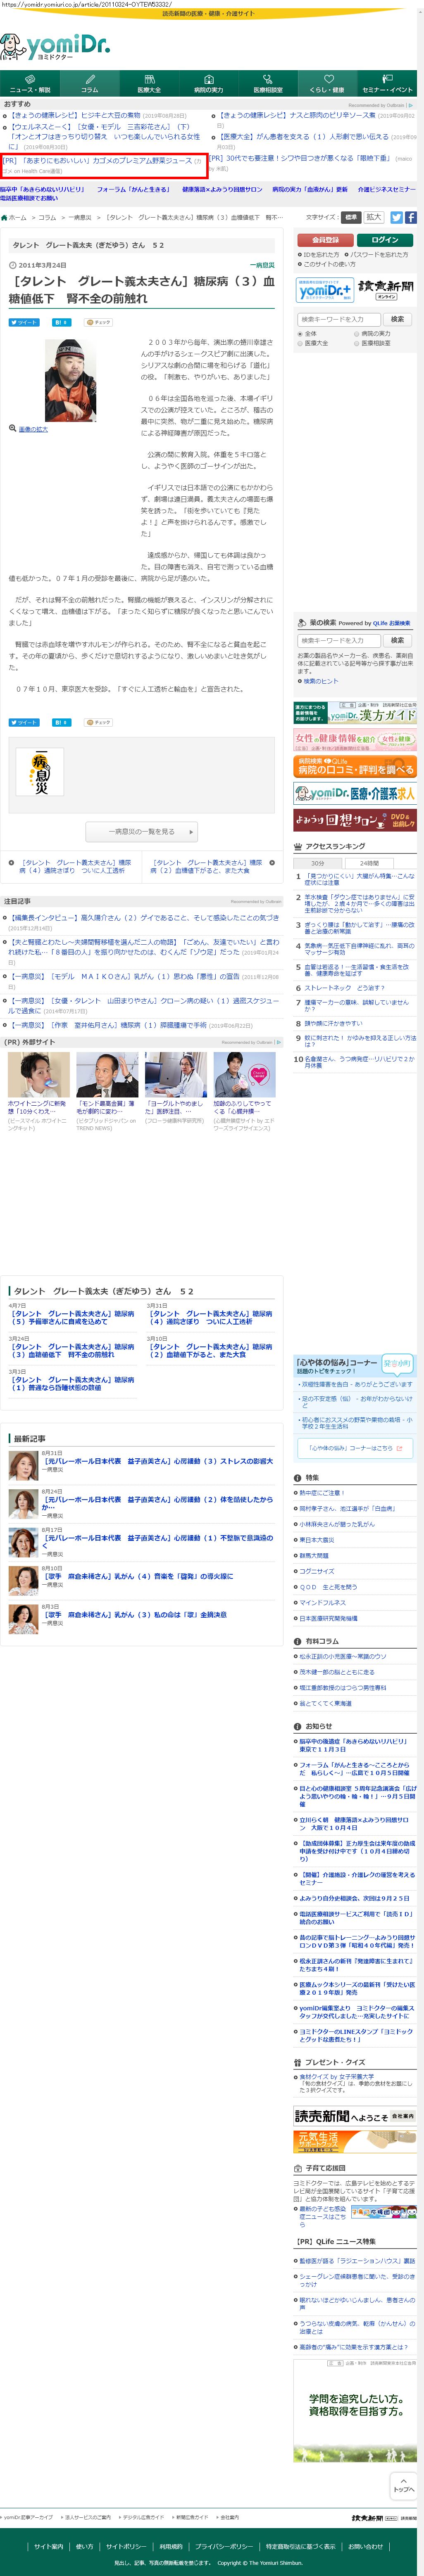Switch ranking to 24時間 tab

pyautogui.click(x=369, y=863)
